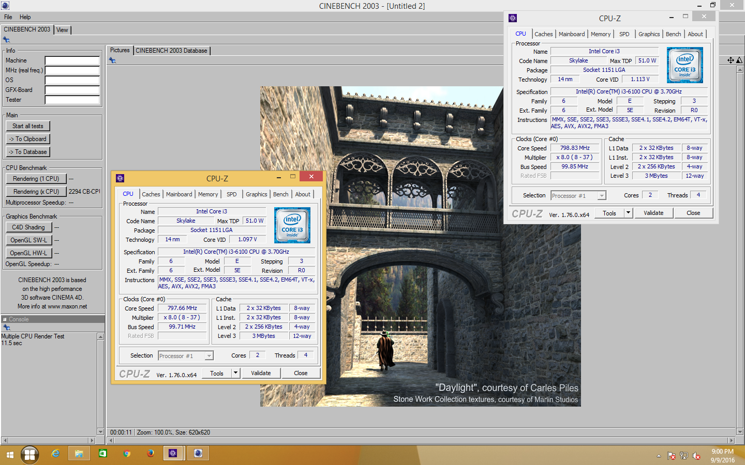
Task: Open the Memory tab in the upper-right CPU-Z
Action: click(x=601, y=34)
